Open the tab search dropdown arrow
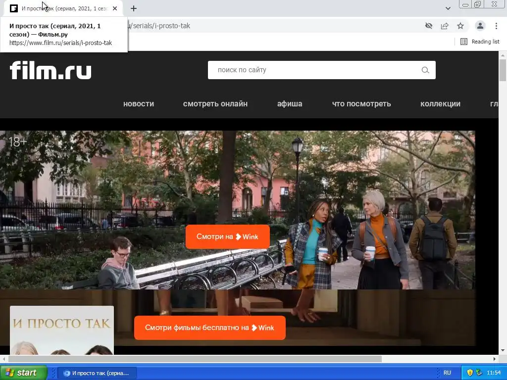Image resolution: width=507 pixels, height=380 pixels. [448, 8]
